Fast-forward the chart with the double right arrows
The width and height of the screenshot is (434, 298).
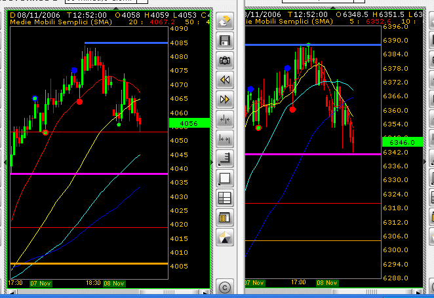pos(224,100)
